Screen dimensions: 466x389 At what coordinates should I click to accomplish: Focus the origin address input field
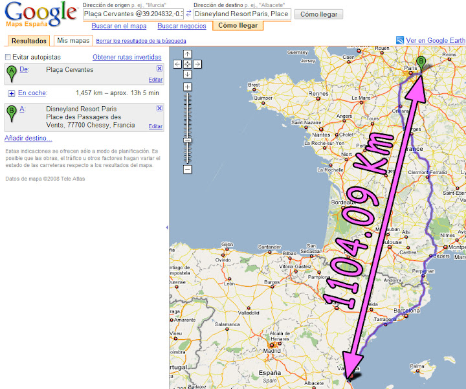pyautogui.click(x=133, y=14)
